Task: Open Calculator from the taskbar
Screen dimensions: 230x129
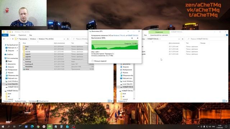Action: click(x=61, y=126)
